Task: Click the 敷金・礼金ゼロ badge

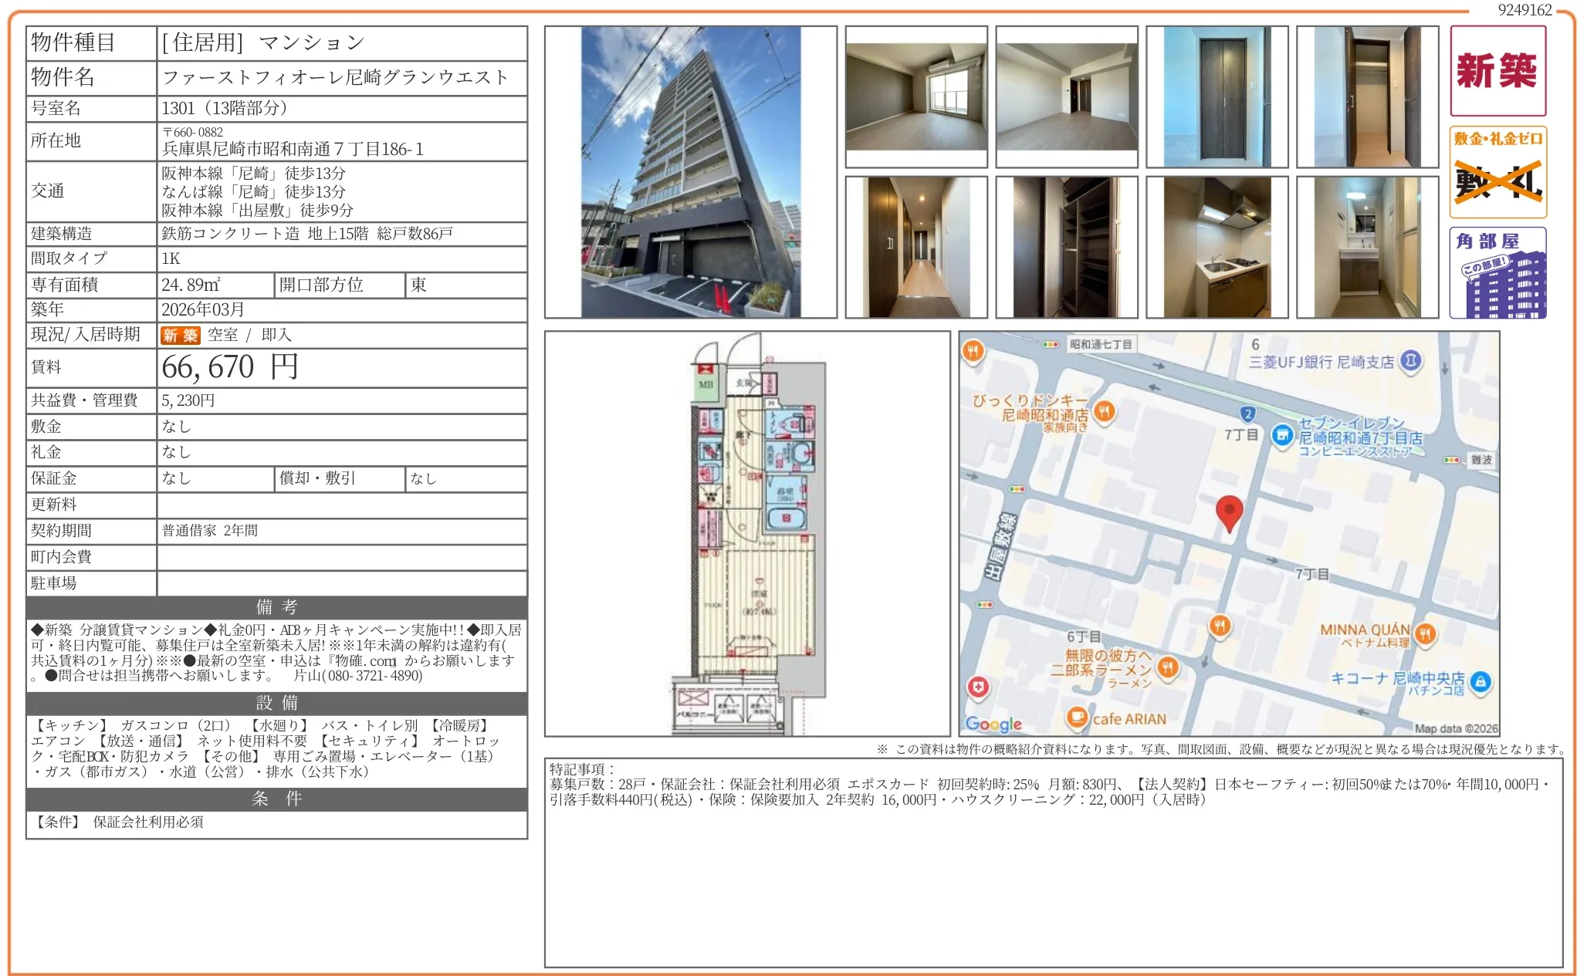Action: [1497, 172]
